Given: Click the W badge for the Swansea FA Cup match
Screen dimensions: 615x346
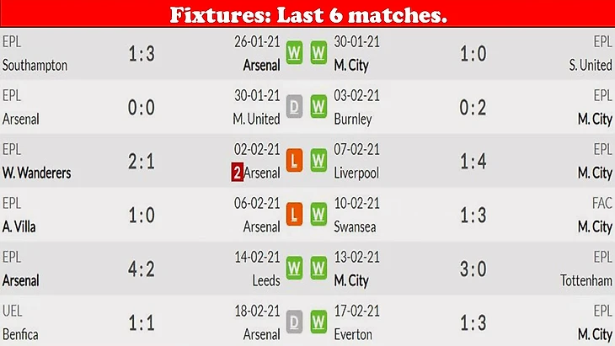Looking at the screenshot, I should tap(318, 215).
